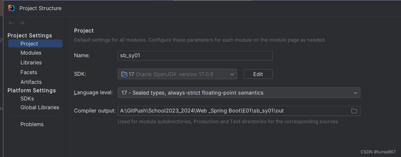Screen dimensions: 401x157
Task: Click the project Name input field
Action: (195, 56)
